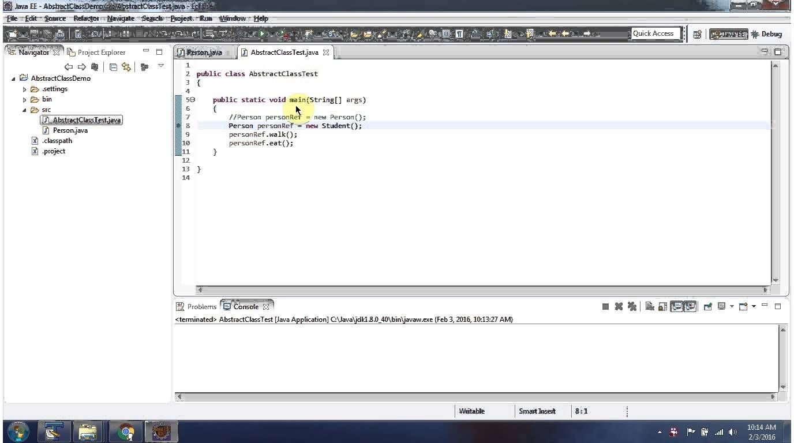Click the display selected console icon
794x443 pixels.
721,306
